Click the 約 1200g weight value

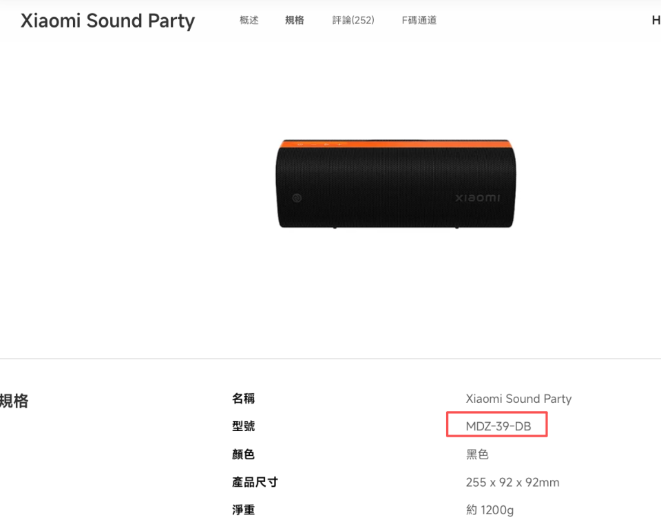pyautogui.click(x=490, y=510)
